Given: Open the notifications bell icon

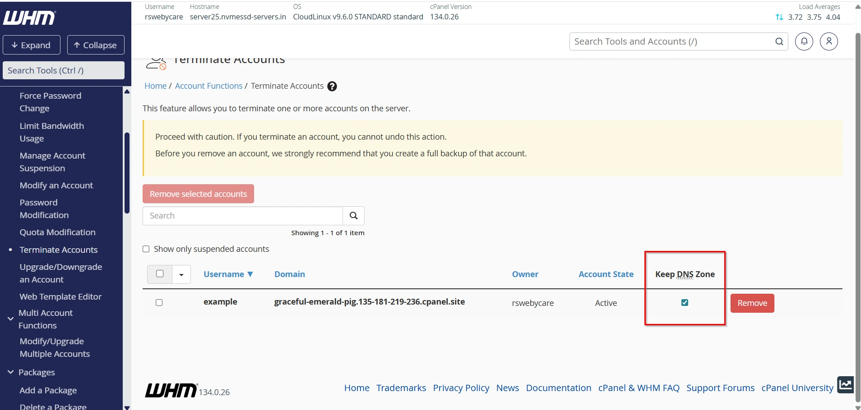Looking at the screenshot, I should (804, 41).
